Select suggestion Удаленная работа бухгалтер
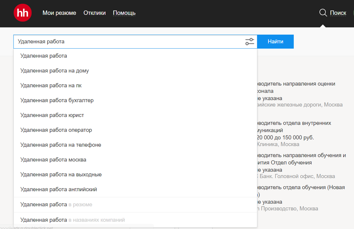Viewport: 354px width, 229px height. [x=135, y=100]
